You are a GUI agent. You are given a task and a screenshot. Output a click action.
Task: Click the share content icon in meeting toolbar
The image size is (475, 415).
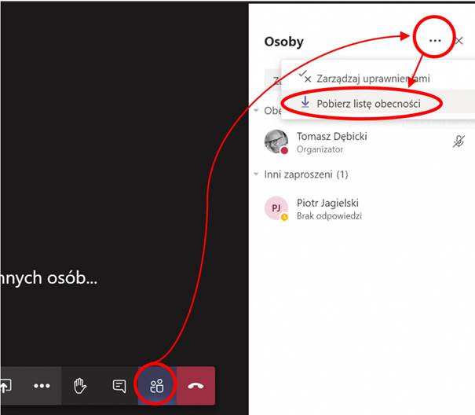7,386
